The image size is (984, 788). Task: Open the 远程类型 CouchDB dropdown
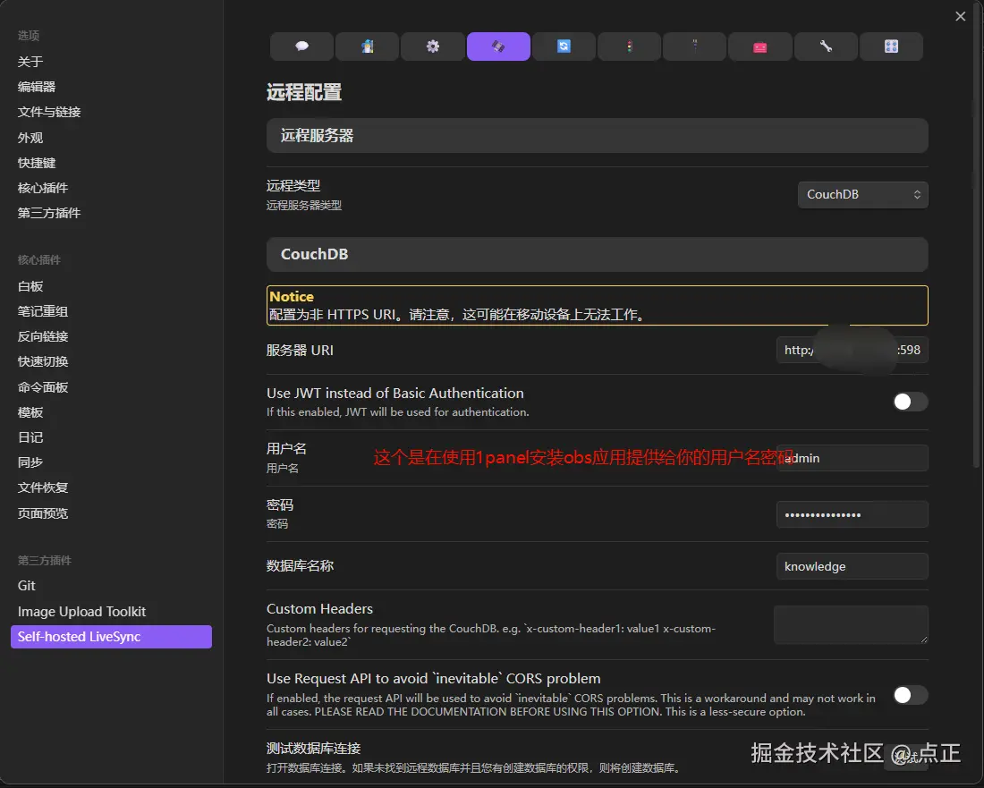(x=863, y=194)
